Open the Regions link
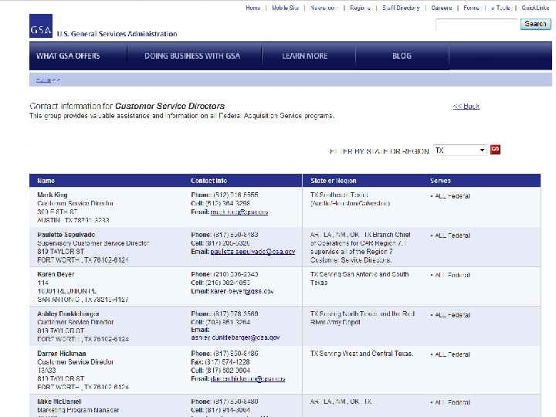 [360, 8]
